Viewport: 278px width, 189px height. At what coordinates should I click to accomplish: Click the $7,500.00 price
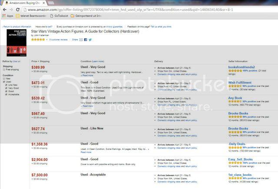click(40, 175)
